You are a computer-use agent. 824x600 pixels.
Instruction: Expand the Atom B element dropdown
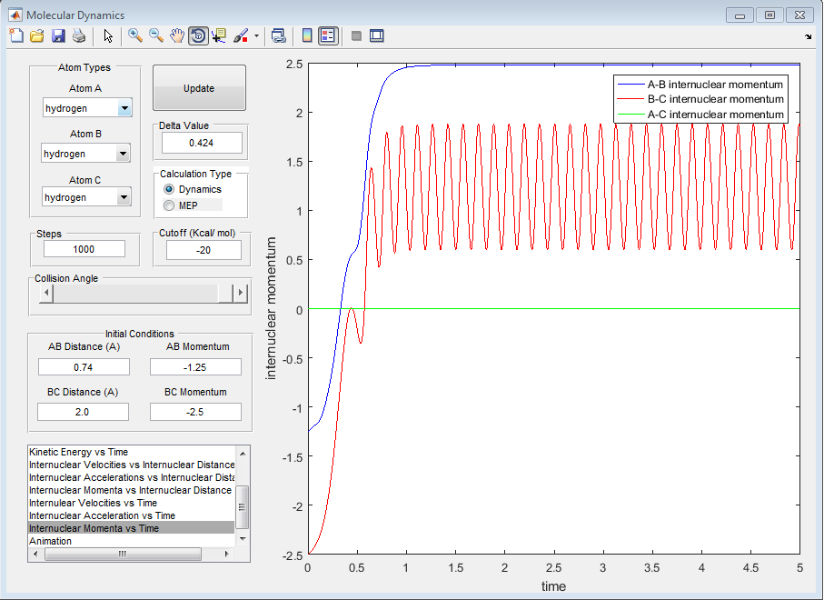[x=124, y=154]
